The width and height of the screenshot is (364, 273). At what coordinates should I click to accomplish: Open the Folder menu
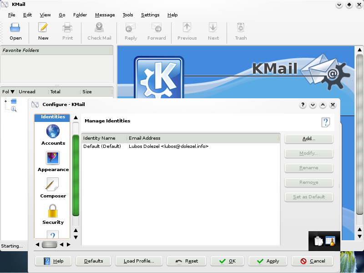click(80, 15)
